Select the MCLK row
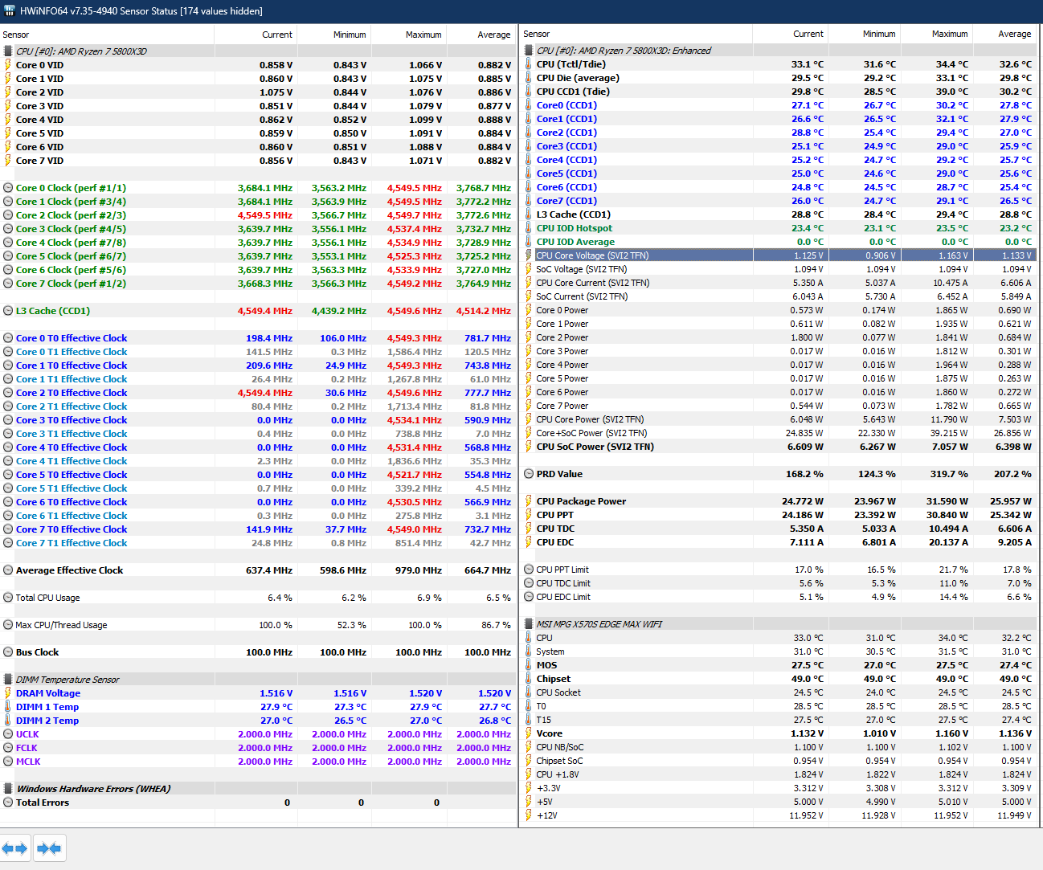 click(258, 762)
